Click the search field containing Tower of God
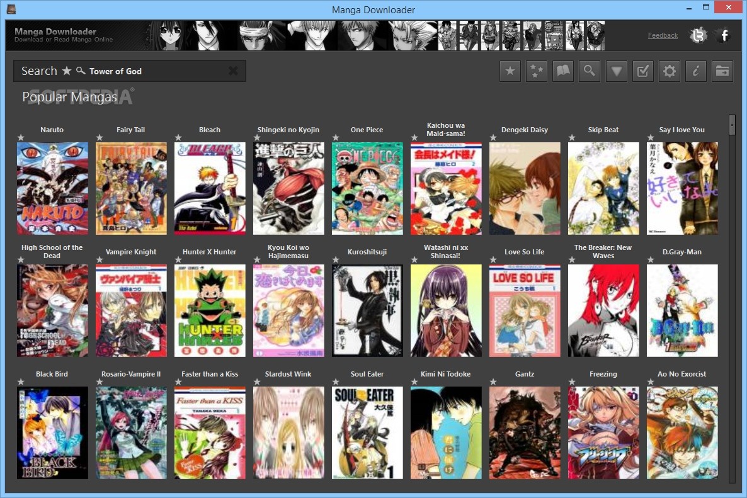Viewport: 747px width, 498px height. tap(130, 71)
